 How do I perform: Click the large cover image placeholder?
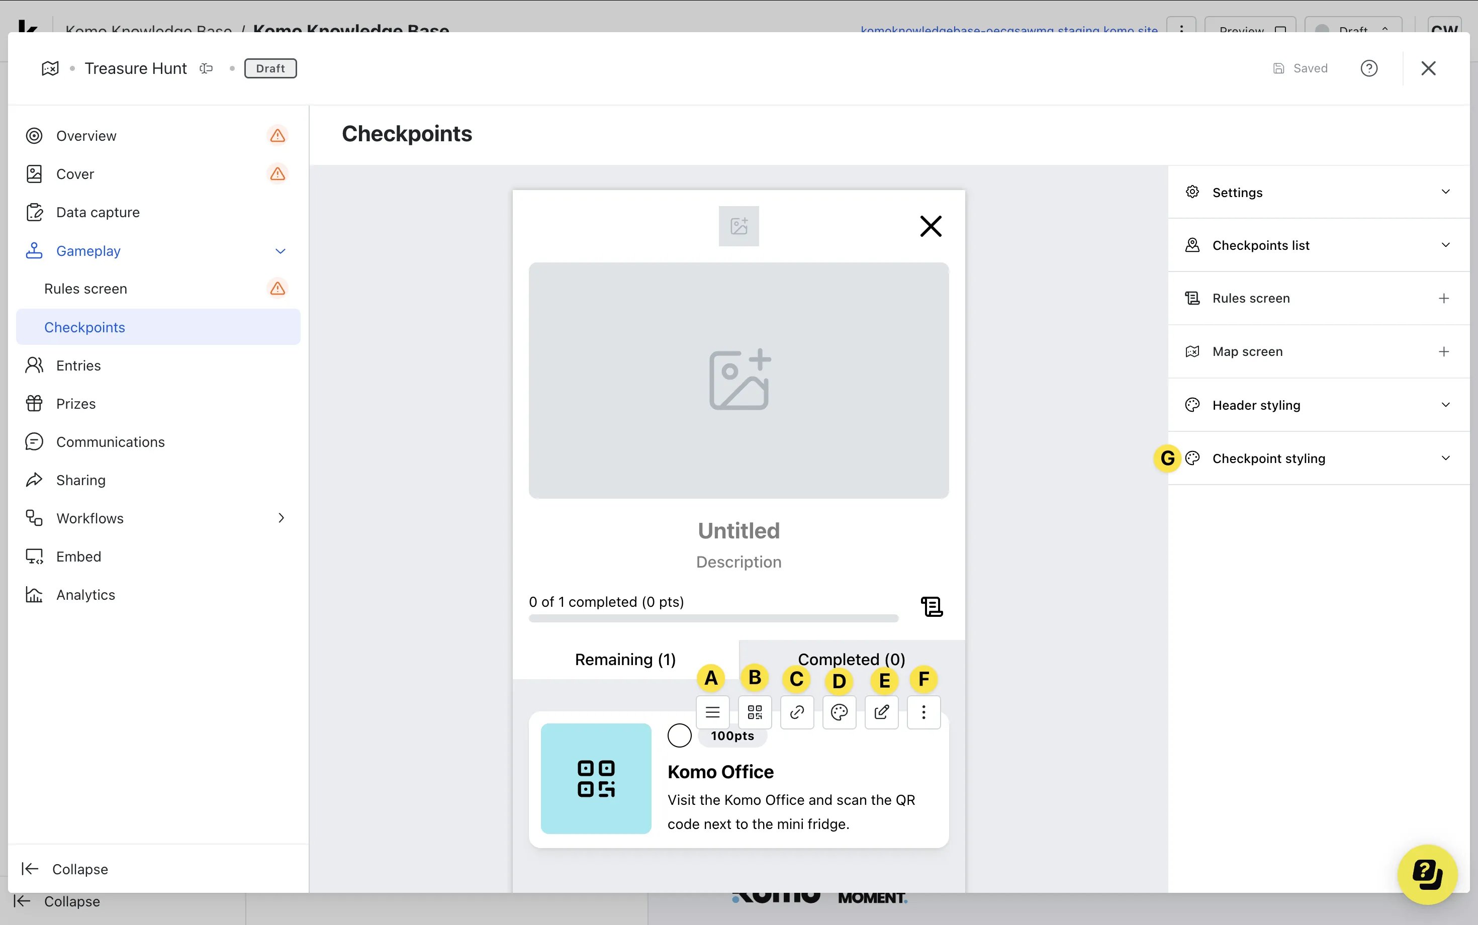click(x=739, y=381)
